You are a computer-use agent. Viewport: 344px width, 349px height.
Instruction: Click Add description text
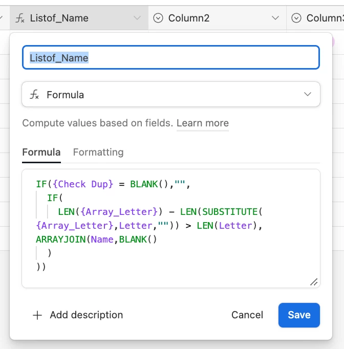(87, 315)
